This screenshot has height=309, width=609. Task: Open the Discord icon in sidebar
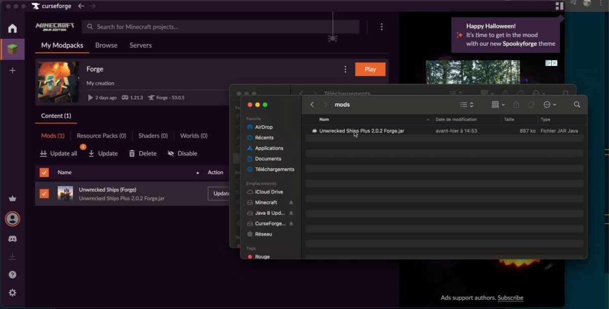pos(12,239)
